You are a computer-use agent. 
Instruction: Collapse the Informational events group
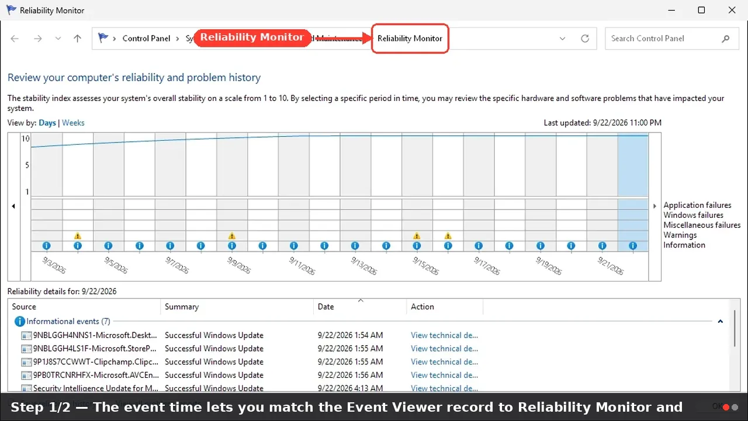tap(721, 321)
